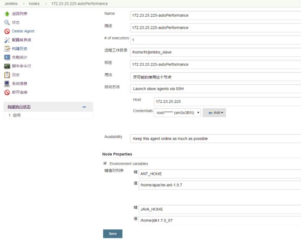The image size is (301, 240).
Task: Open 构建历史 sidebar link
Action: coord(20,49)
